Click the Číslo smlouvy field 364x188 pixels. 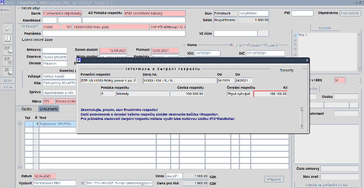340,169
